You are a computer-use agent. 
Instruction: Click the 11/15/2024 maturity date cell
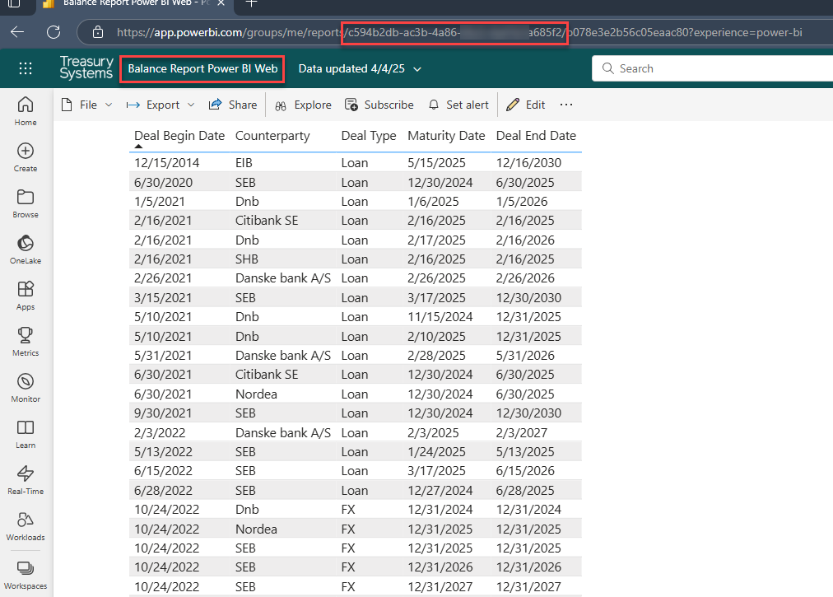click(440, 317)
